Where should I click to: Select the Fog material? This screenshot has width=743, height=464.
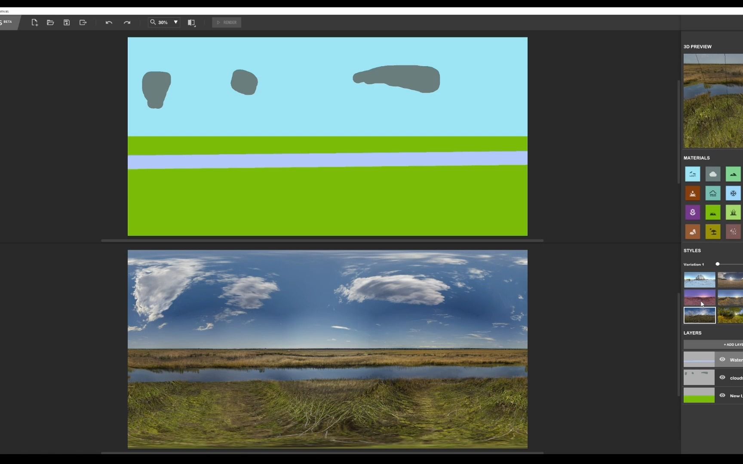point(713,193)
